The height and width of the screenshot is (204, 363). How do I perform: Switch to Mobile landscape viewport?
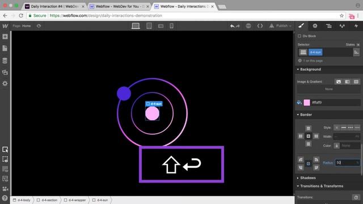[x=161, y=26]
